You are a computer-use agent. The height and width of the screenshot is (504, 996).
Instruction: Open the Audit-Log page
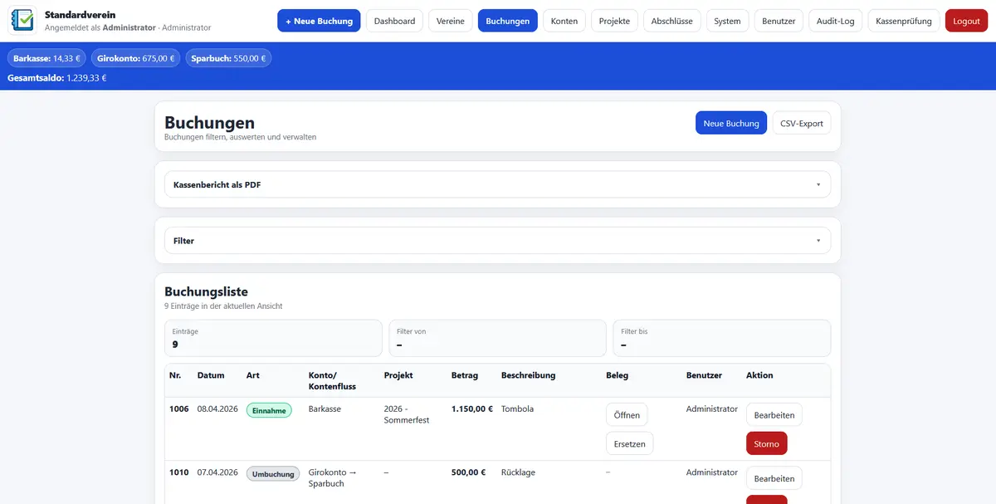click(x=836, y=21)
